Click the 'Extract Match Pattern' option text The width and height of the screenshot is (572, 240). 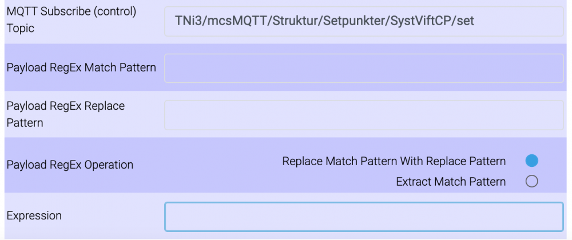[x=451, y=182]
